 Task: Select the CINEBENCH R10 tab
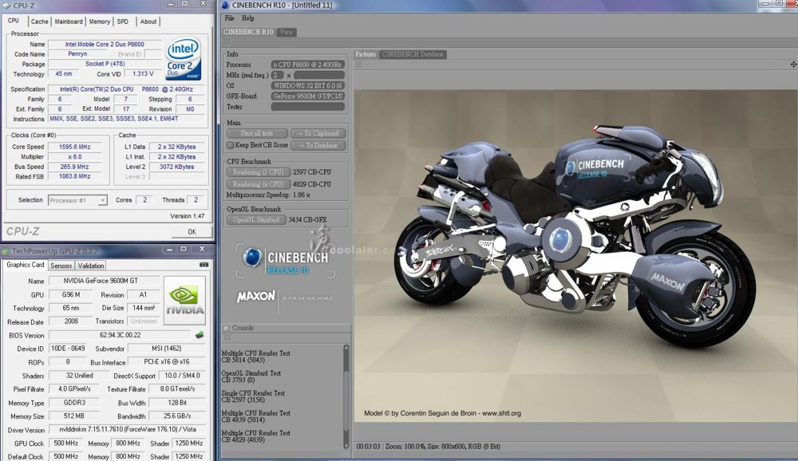248,32
